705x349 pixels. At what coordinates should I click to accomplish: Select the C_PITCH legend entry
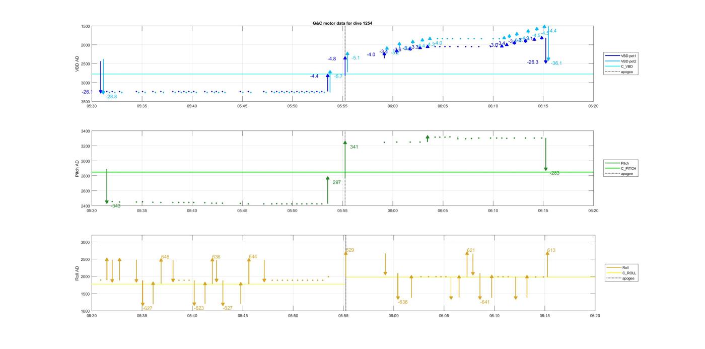621,169
